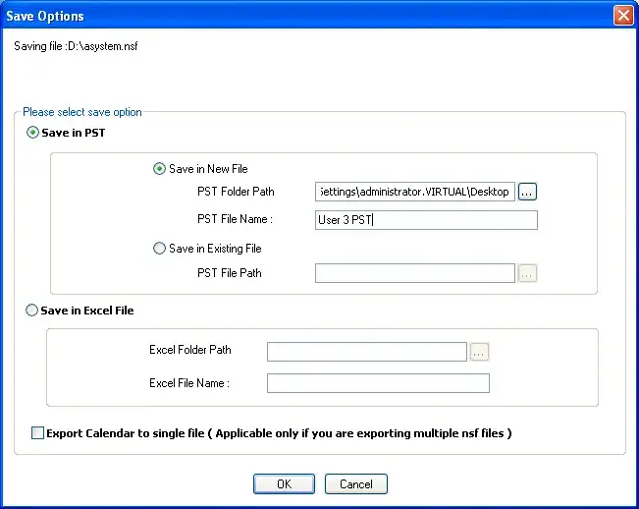Choose the Save in New File option

(160, 169)
